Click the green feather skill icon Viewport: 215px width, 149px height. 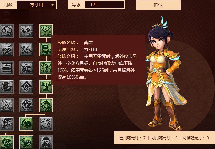point(46,68)
